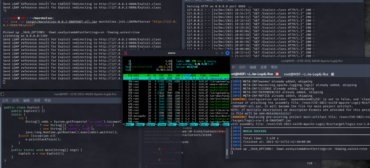Click F2 Setup in htop function bar

click(139, 125)
